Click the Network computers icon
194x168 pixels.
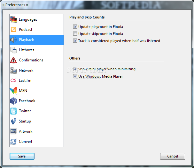13,70
